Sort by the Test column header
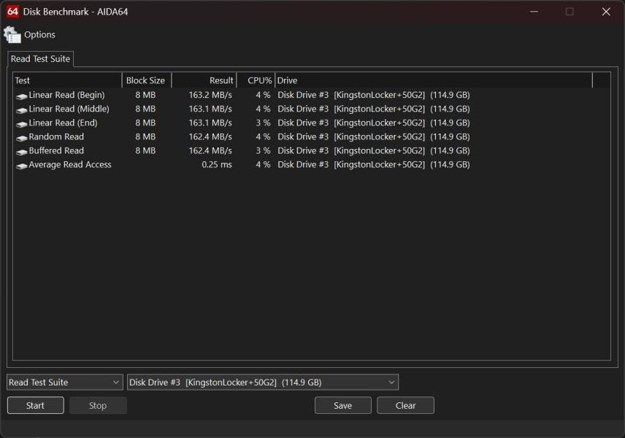Screen dimensions: 625x438 coord(67,80)
